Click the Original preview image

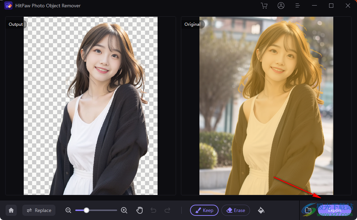(x=266, y=106)
